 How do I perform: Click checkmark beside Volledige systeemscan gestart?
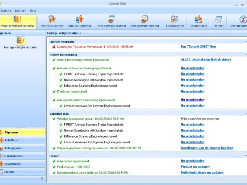(54, 119)
